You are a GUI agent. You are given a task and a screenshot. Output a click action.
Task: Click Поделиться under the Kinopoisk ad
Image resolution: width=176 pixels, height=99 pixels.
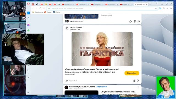71,81
